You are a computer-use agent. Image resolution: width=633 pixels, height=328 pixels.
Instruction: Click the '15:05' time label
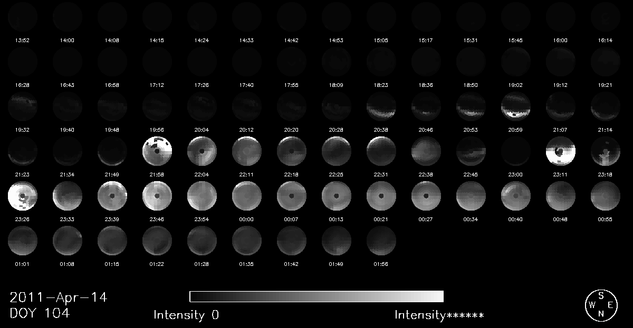(x=381, y=39)
